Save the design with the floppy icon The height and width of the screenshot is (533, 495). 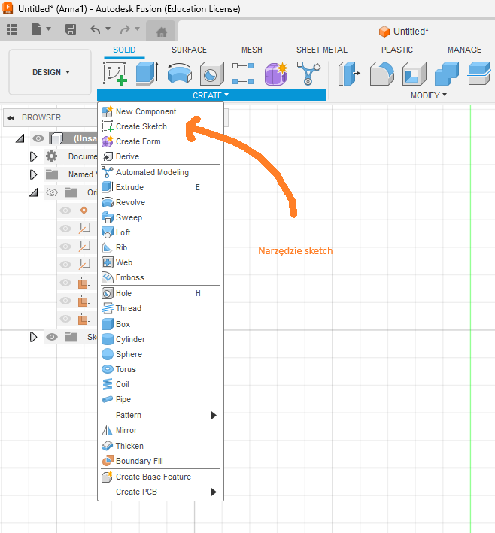point(71,29)
